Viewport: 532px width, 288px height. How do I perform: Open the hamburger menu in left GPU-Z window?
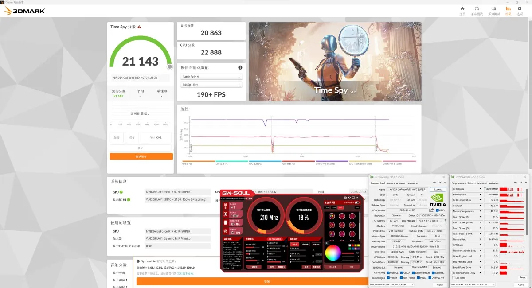click(x=445, y=183)
